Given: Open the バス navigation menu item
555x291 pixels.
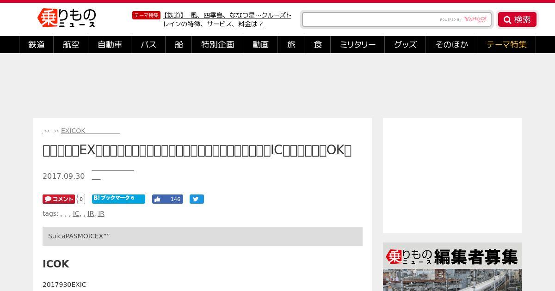Looking at the screenshot, I should tap(148, 44).
